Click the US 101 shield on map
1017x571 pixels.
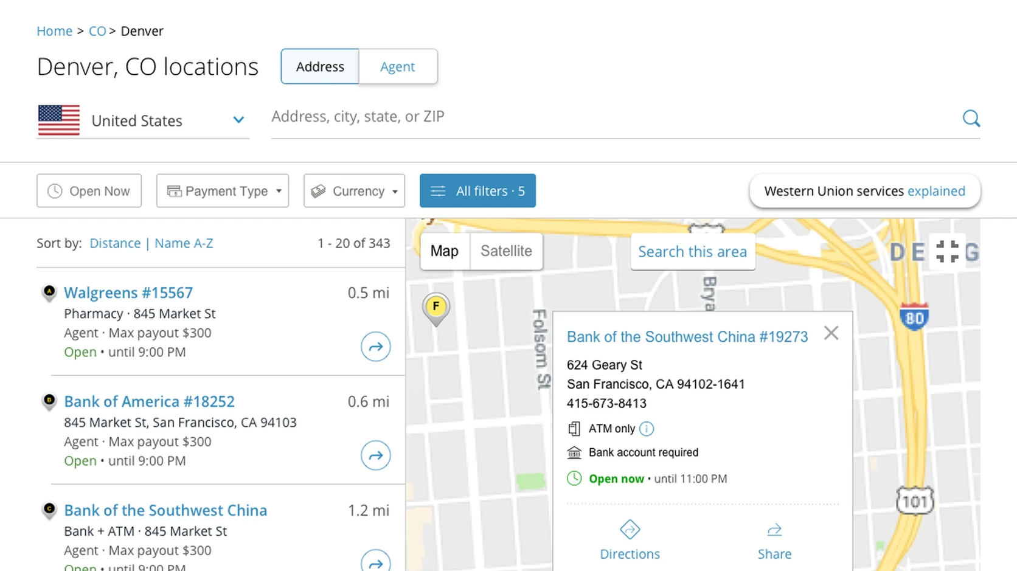point(915,500)
